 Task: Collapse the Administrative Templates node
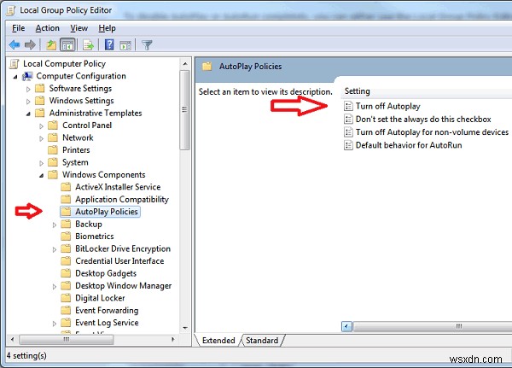[28, 114]
